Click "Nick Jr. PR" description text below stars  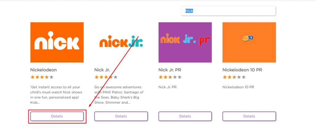[168, 87]
